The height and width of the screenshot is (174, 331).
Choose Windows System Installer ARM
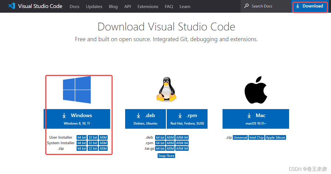coord(103,143)
